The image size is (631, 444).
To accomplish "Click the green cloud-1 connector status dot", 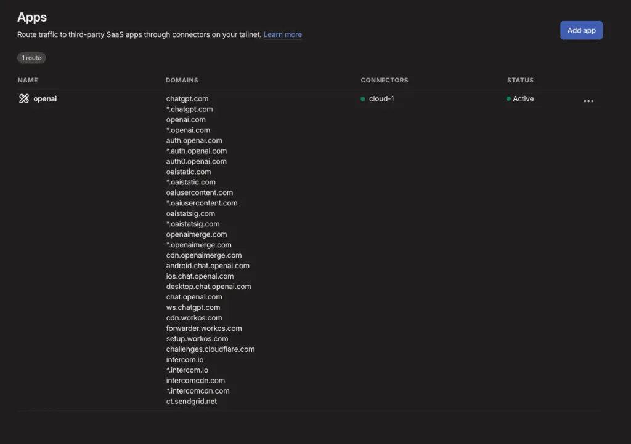I will pos(362,99).
